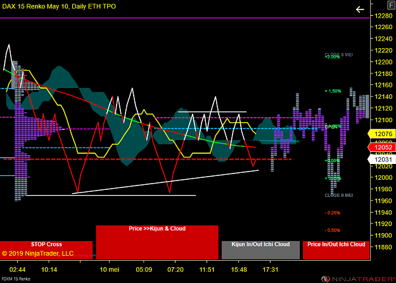The image size is (396, 283).
Task: Click the © 2019 NinjaTrader, LLC text
Action: tap(37, 253)
